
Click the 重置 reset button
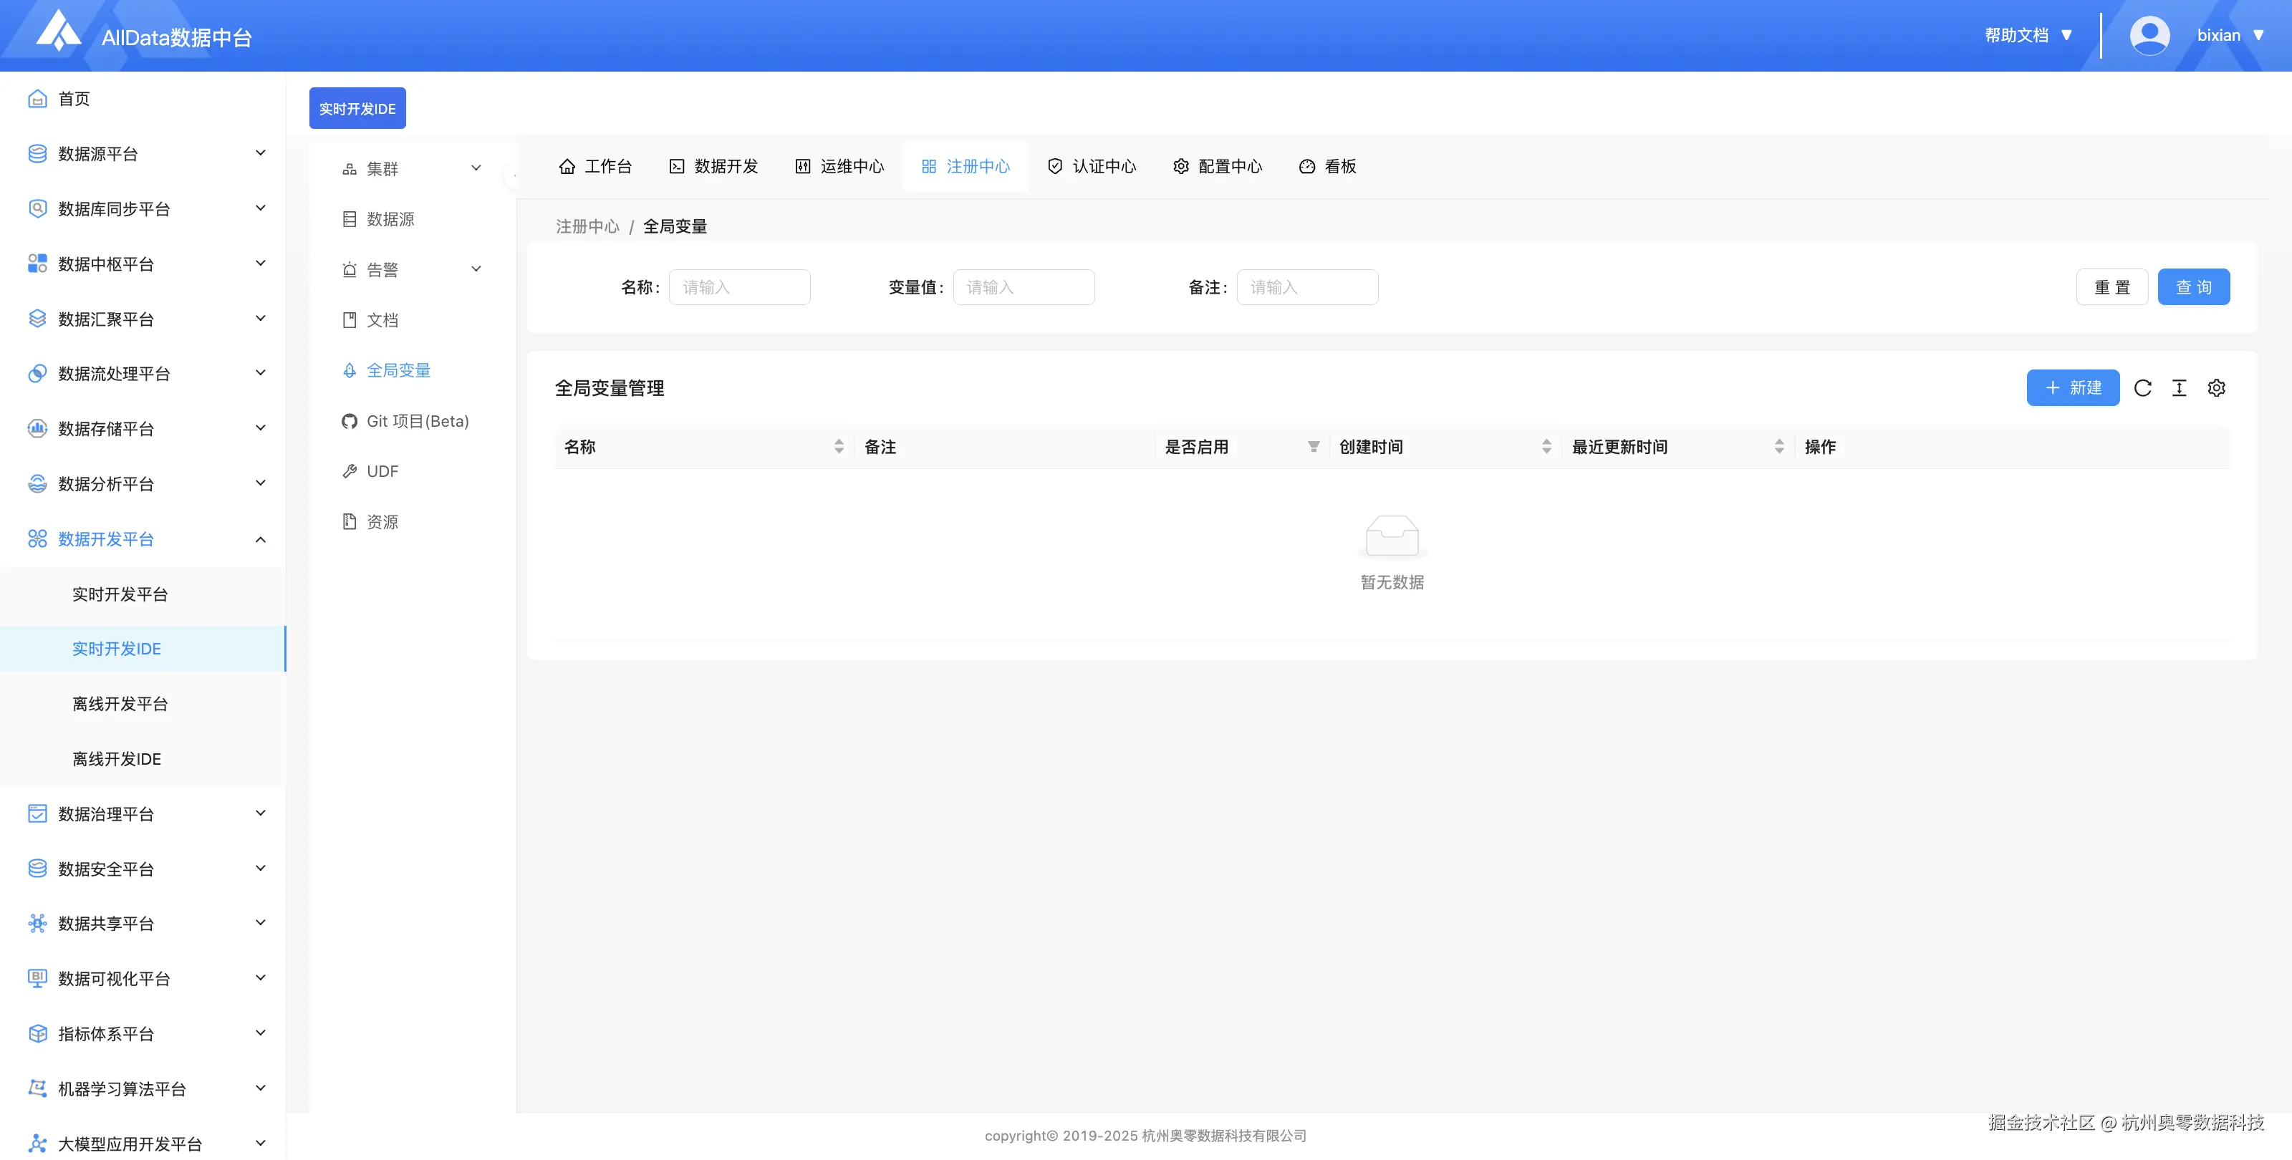click(2112, 286)
